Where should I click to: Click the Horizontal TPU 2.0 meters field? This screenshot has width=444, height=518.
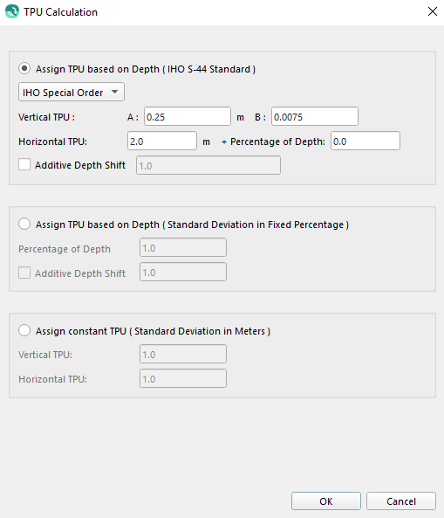tap(162, 141)
